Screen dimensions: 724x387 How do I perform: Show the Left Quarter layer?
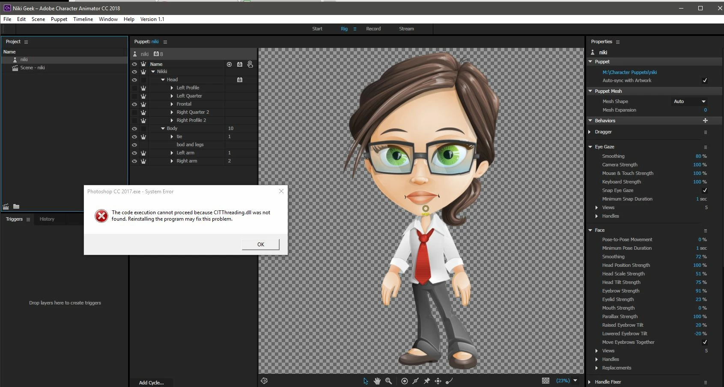pos(134,96)
